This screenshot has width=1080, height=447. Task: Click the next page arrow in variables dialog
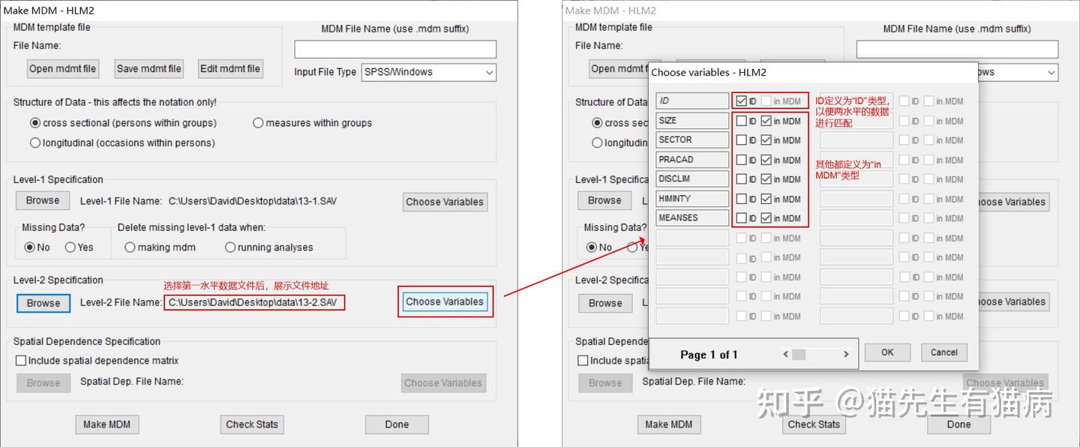tap(846, 353)
